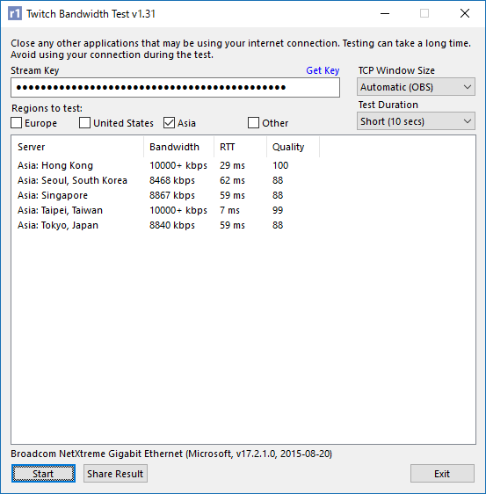The width and height of the screenshot is (486, 494).
Task: Click the Share Result button
Action: (115, 473)
